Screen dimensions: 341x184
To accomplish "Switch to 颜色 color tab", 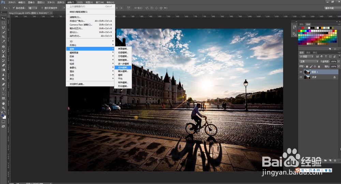I will pos(301,24).
